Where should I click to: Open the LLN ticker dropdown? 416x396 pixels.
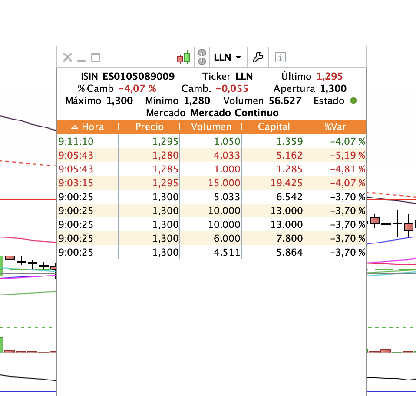[228, 57]
